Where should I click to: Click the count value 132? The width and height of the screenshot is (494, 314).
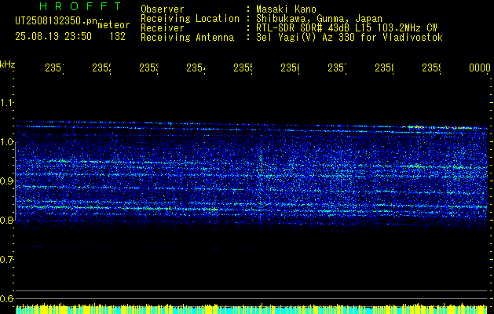tap(118, 37)
